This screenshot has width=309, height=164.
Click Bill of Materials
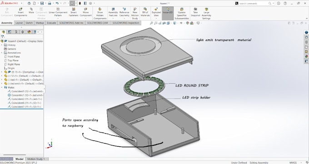(145, 12)
